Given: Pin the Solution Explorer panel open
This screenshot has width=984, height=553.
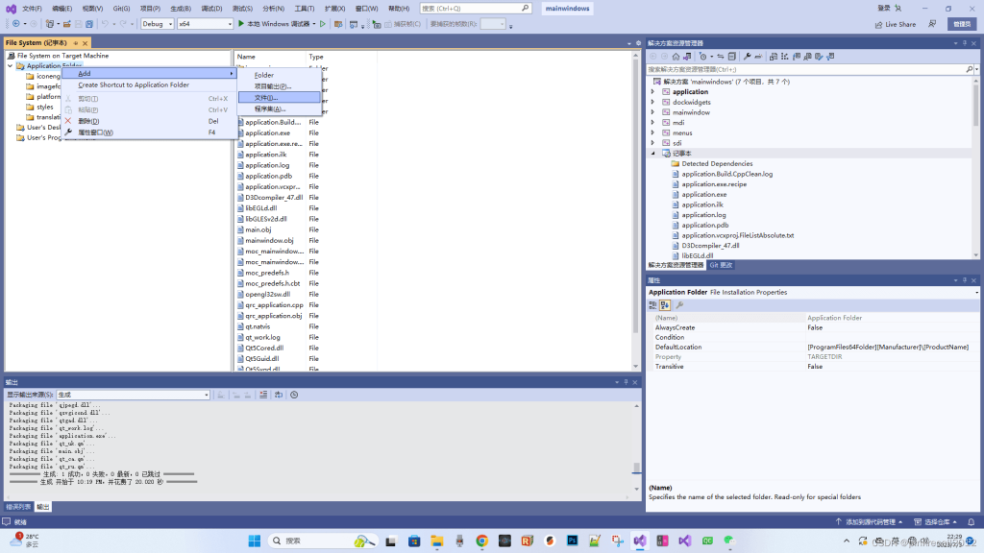Looking at the screenshot, I should click(x=964, y=41).
